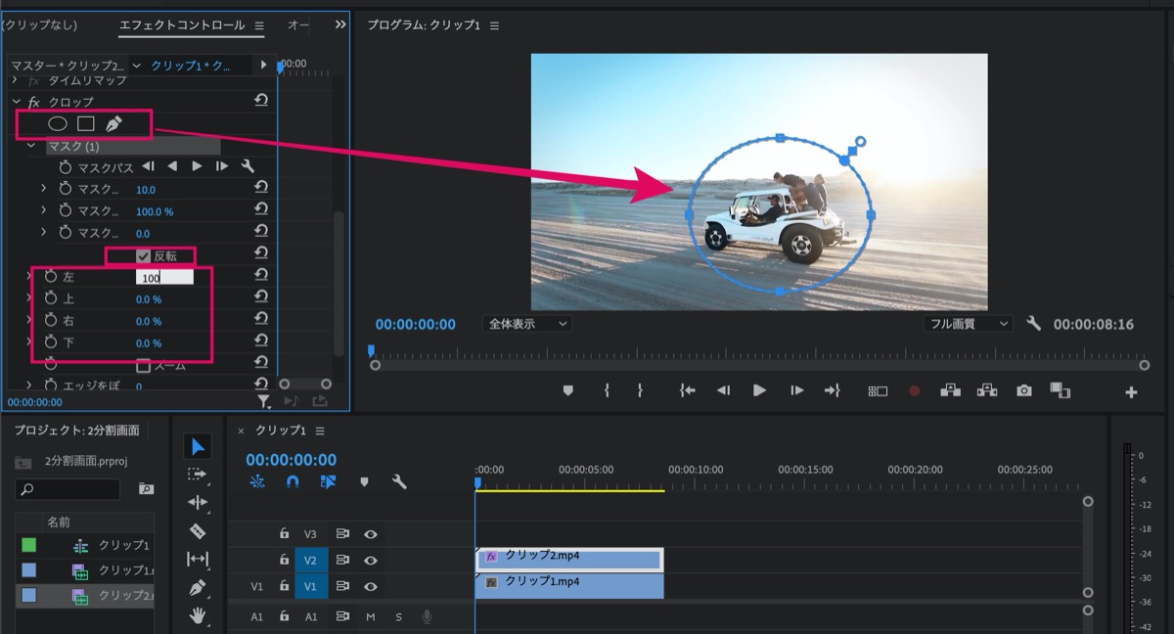Expand the エッジをぼ property

(x=29, y=385)
